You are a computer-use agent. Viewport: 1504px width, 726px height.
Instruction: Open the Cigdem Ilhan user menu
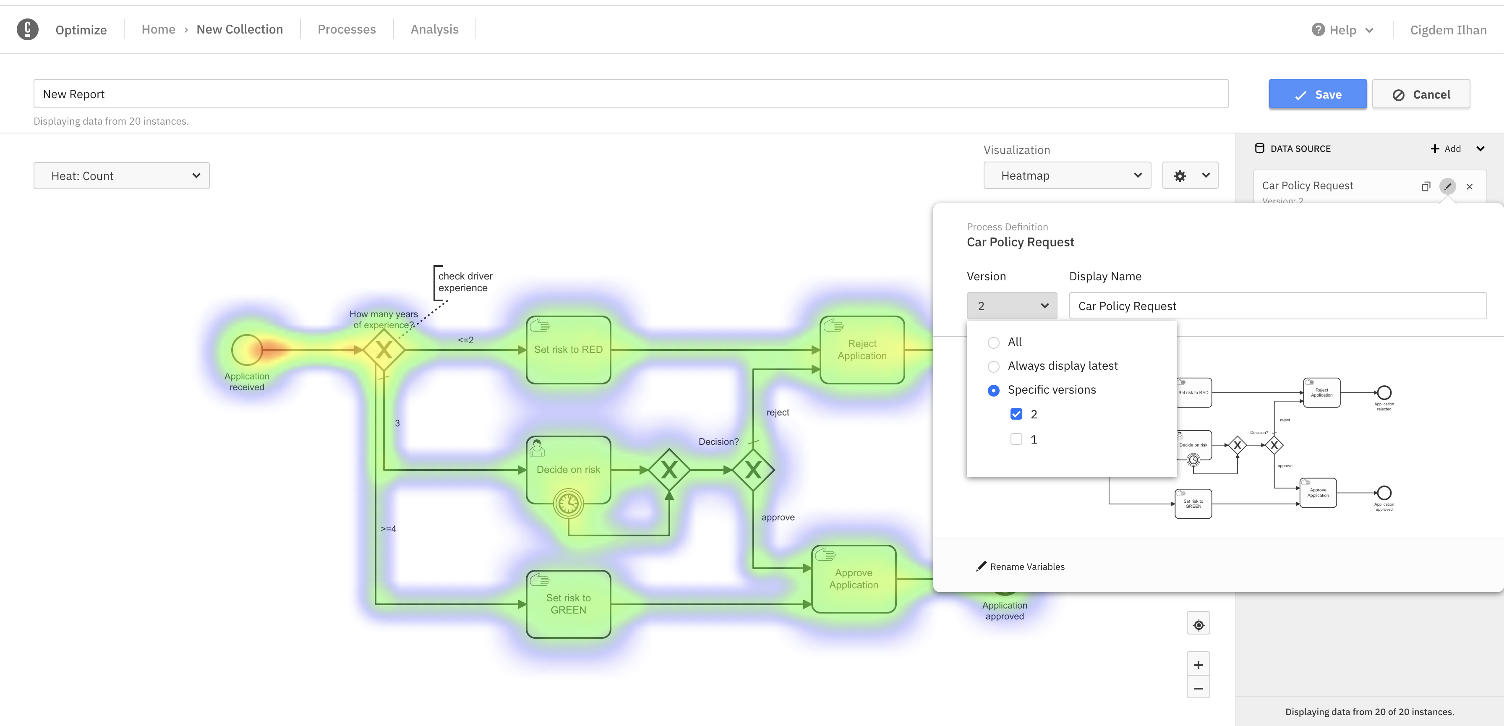pos(1448,30)
